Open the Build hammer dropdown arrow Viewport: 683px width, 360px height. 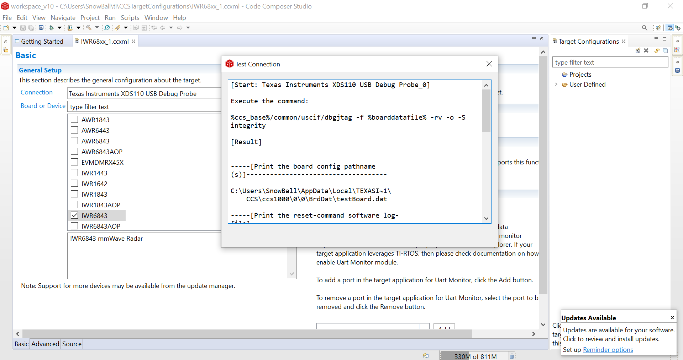point(97,28)
